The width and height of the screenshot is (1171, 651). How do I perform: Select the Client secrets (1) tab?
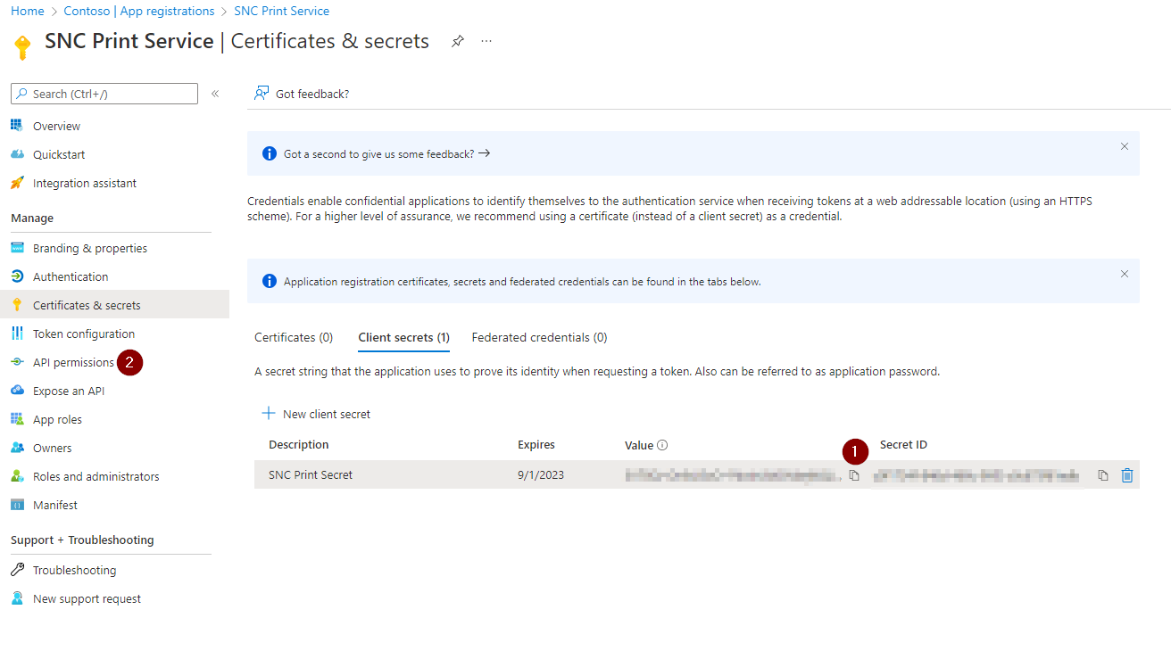403,338
